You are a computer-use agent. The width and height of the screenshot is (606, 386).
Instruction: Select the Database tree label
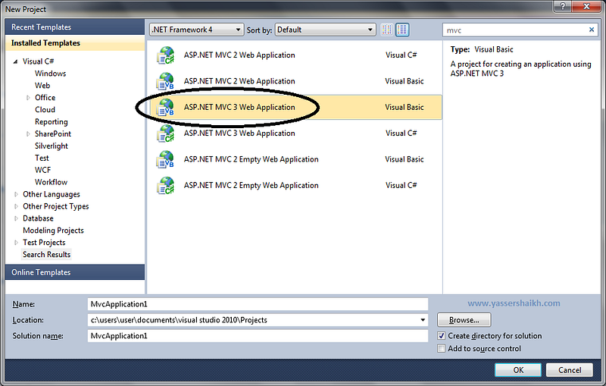[x=38, y=218]
